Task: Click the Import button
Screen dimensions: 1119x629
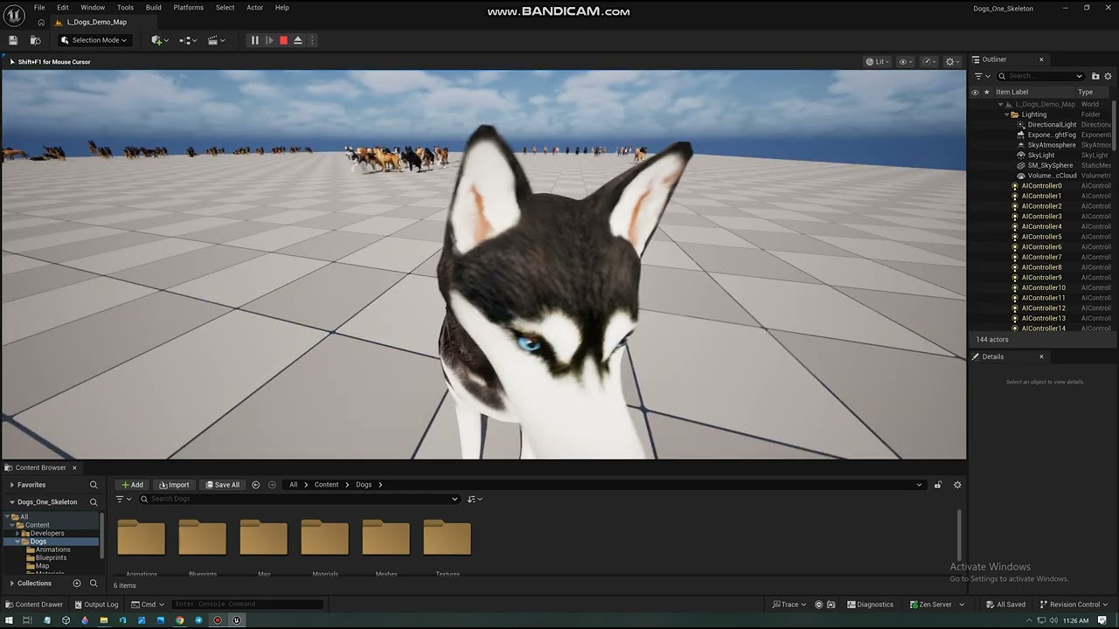Action: coord(174,485)
